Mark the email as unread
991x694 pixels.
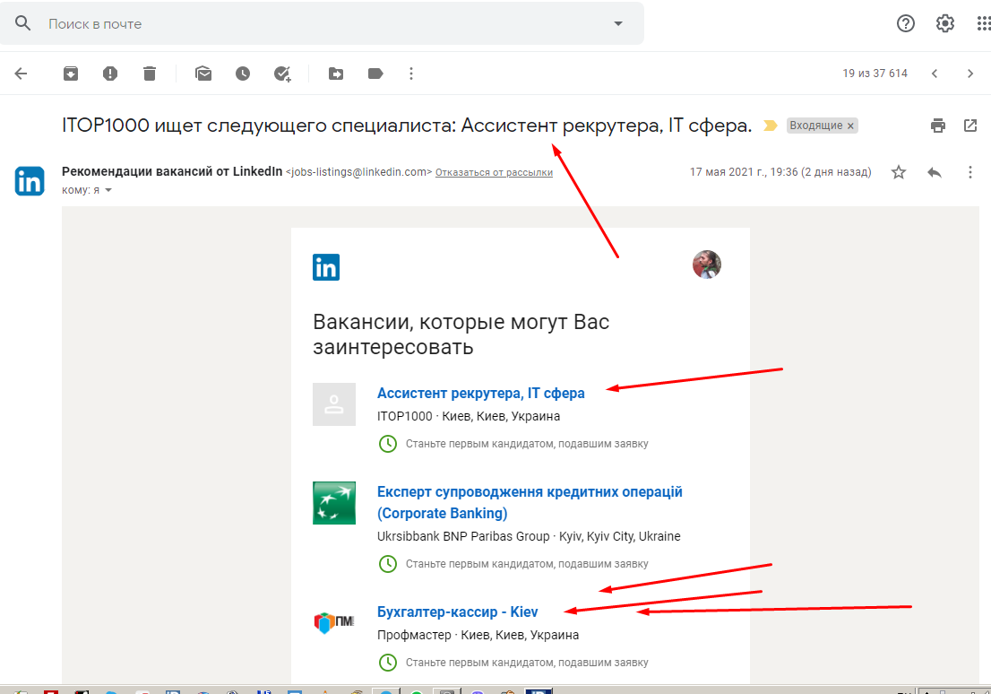coord(203,74)
